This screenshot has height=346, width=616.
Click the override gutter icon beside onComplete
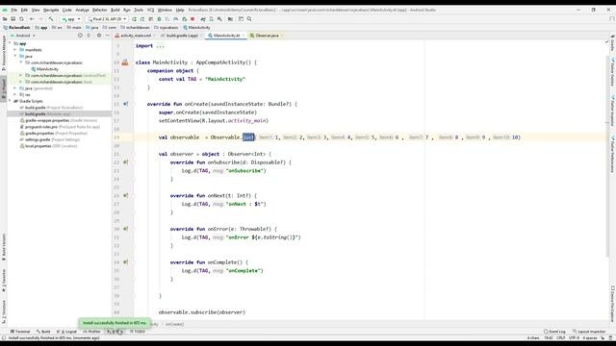click(126, 262)
